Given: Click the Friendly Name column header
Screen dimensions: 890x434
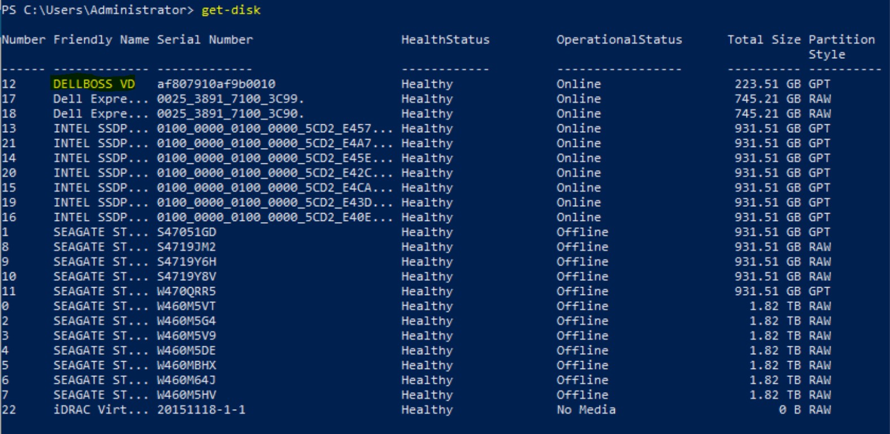Looking at the screenshot, I should coord(101,40).
